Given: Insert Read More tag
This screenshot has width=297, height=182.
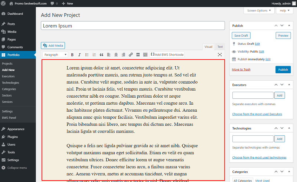Looking at the screenshot, I should (138, 54).
